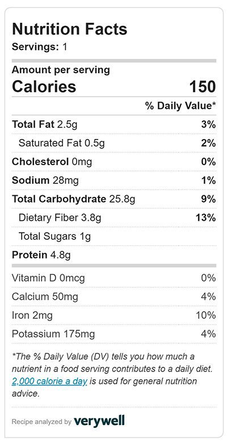Select the Servings: 1 text

(x=40, y=47)
